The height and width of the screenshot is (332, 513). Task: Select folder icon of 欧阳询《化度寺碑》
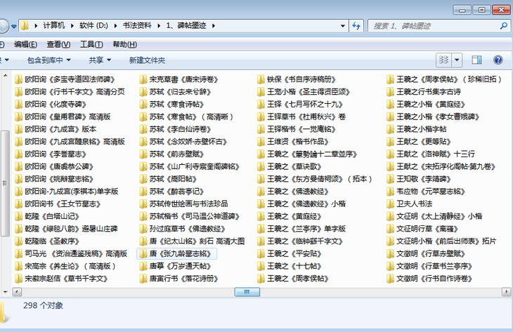(18, 104)
